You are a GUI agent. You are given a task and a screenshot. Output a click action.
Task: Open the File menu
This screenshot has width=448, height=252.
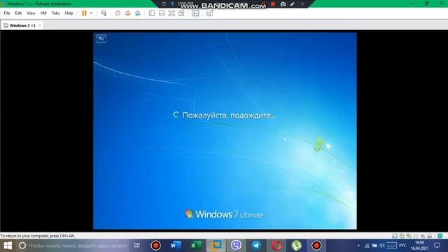coord(7,13)
